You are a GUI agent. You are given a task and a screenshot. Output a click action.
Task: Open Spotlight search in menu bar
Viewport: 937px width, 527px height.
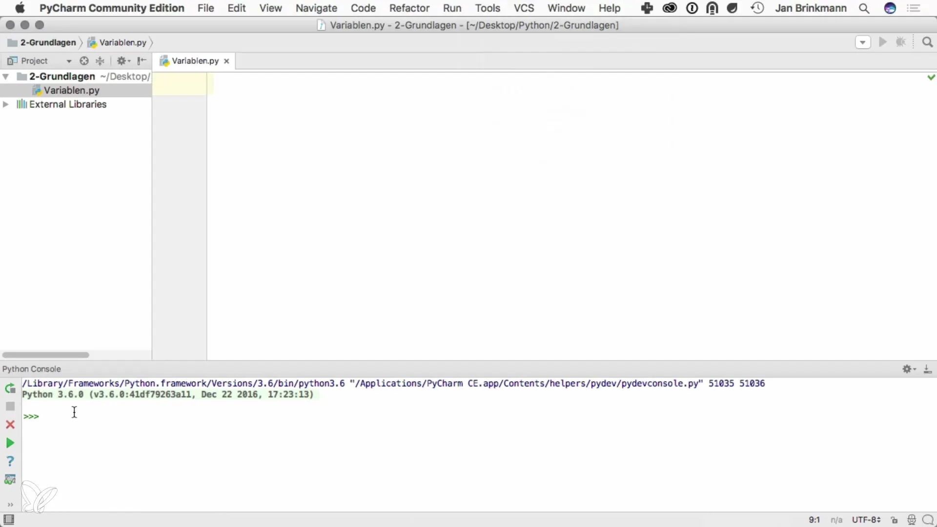click(x=864, y=8)
